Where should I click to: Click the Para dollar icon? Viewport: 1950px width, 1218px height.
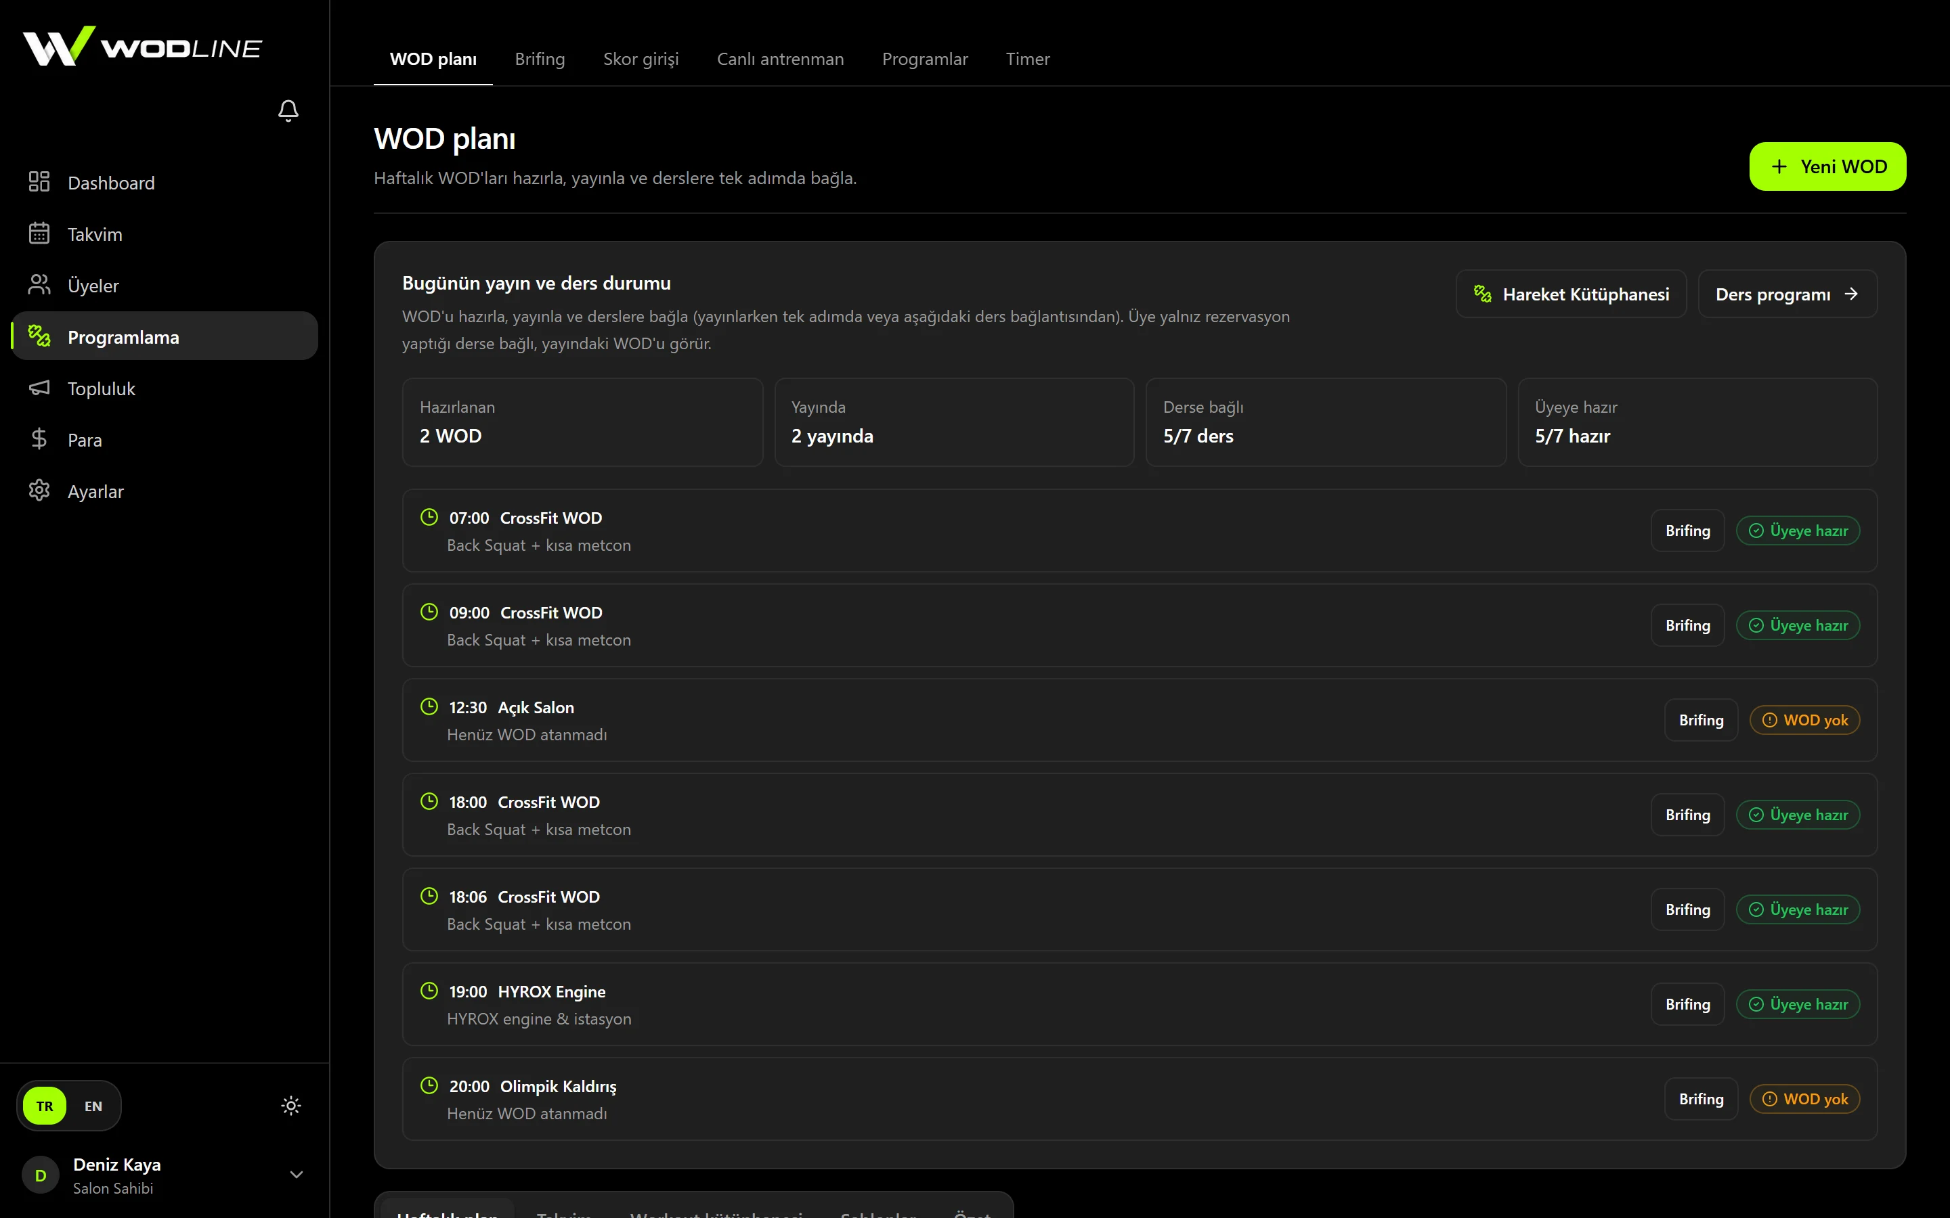click(39, 439)
